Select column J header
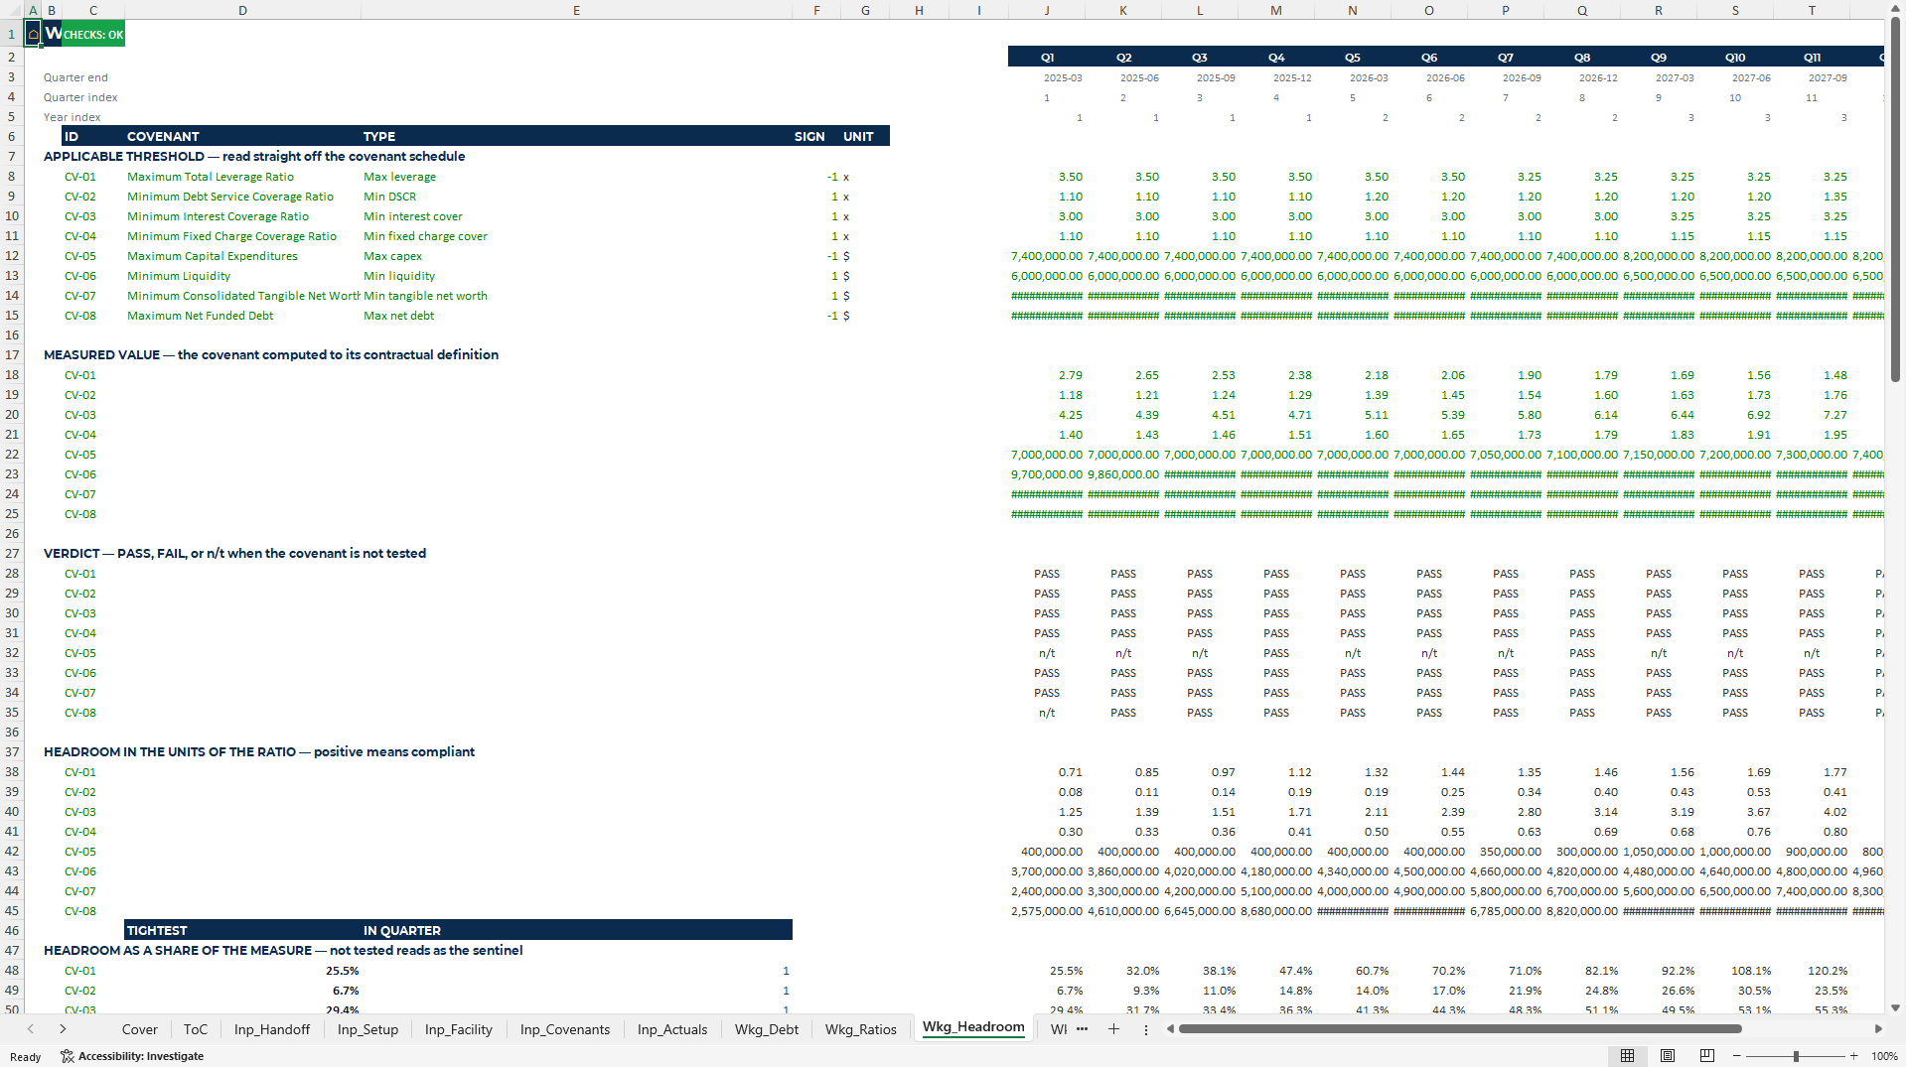Image resolution: width=1906 pixels, height=1067 pixels. click(x=1047, y=10)
